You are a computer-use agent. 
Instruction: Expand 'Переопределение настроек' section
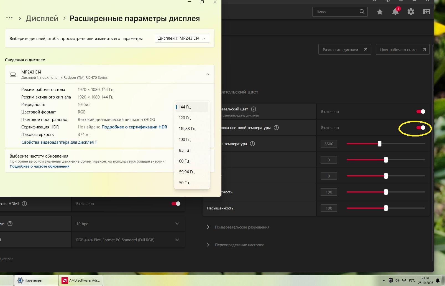pyautogui.click(x=236, y=245)
